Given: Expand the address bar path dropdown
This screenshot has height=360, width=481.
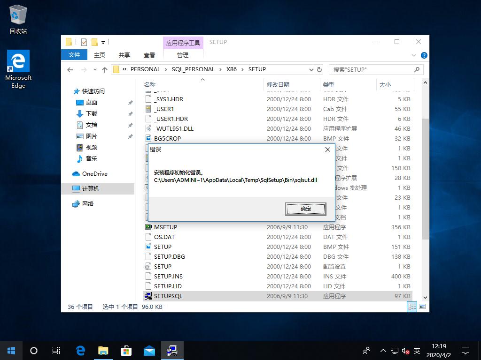Looking at the screenshot, I should [x=312, y=69].
